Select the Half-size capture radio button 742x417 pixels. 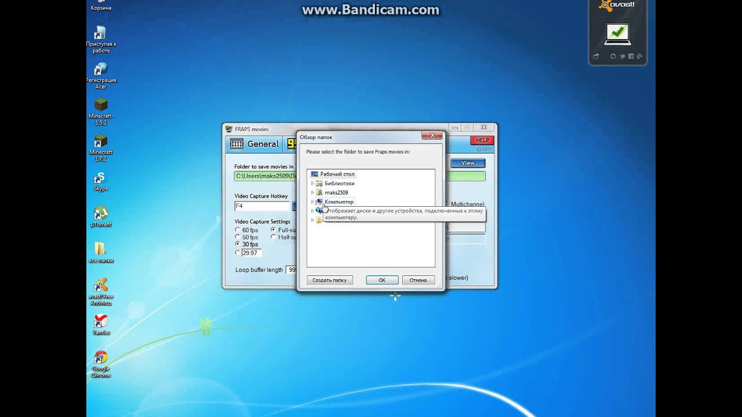pyautogui.click(x=273, y=237)
